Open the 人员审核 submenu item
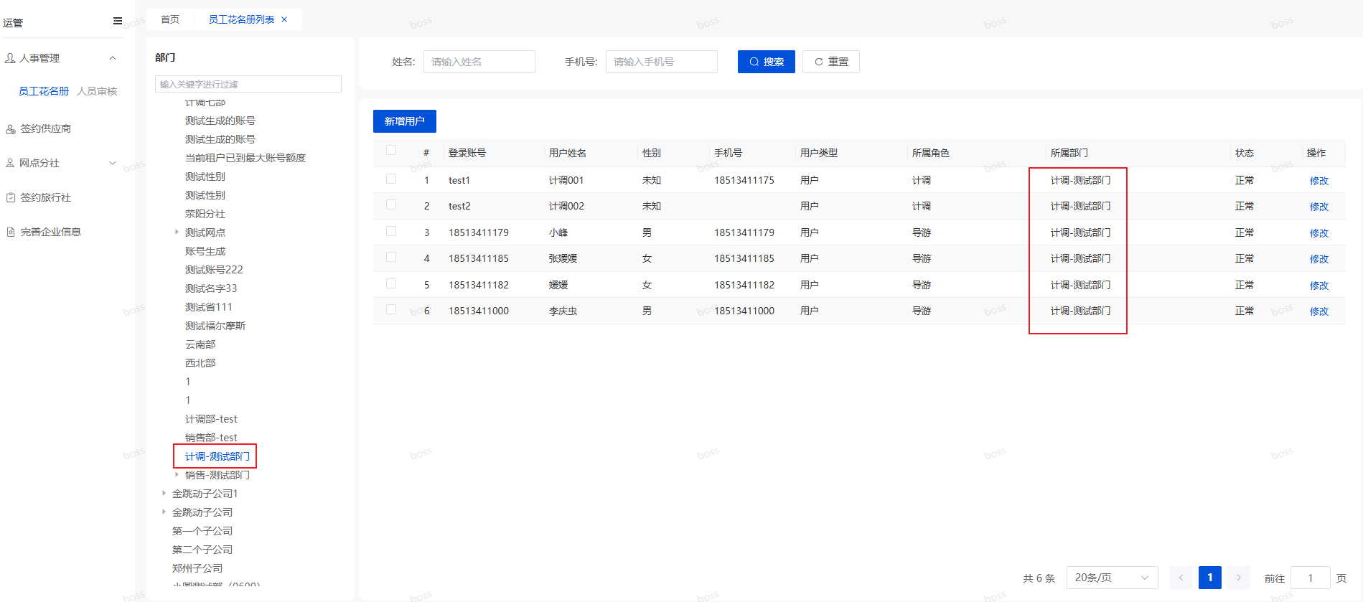This screenshot has width=1363, height=602. [97, 91]
